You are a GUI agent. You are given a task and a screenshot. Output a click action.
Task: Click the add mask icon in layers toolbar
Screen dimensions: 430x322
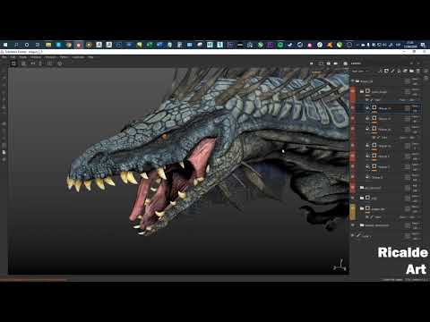(x=386, y=71)
